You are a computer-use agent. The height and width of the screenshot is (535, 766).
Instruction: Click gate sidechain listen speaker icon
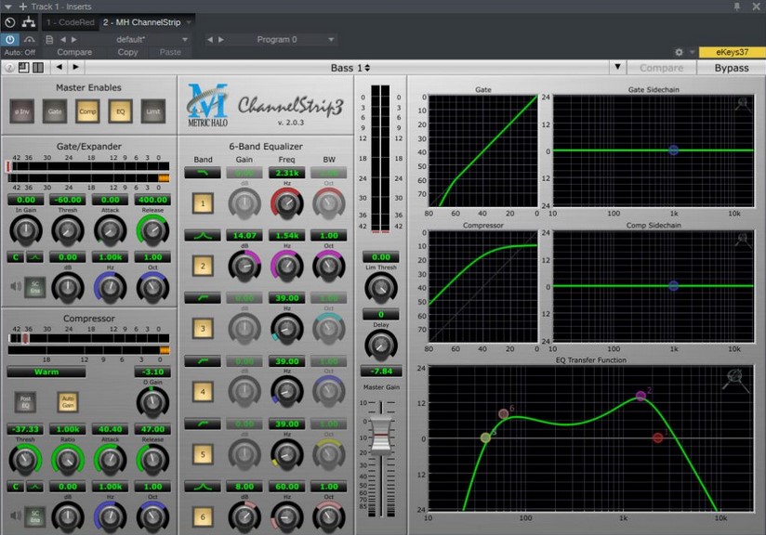coord(16,286)
